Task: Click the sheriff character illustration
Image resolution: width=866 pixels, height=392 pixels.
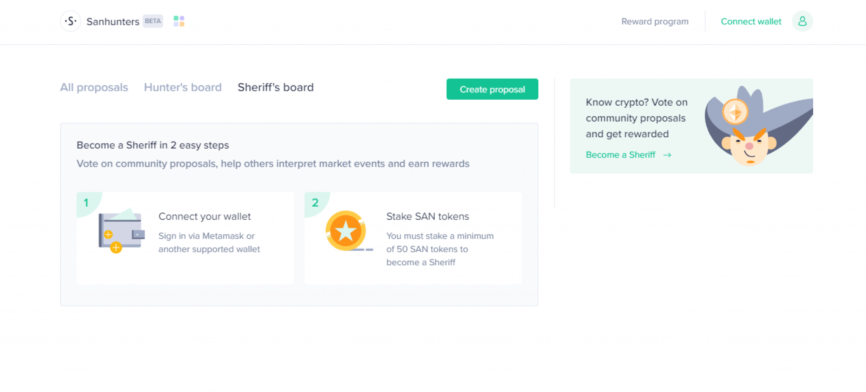Action: [x=758, y=126]
